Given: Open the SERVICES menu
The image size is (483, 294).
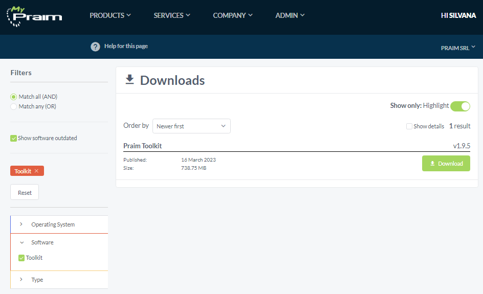Looking at the screenshot, I should coord(172,15).
